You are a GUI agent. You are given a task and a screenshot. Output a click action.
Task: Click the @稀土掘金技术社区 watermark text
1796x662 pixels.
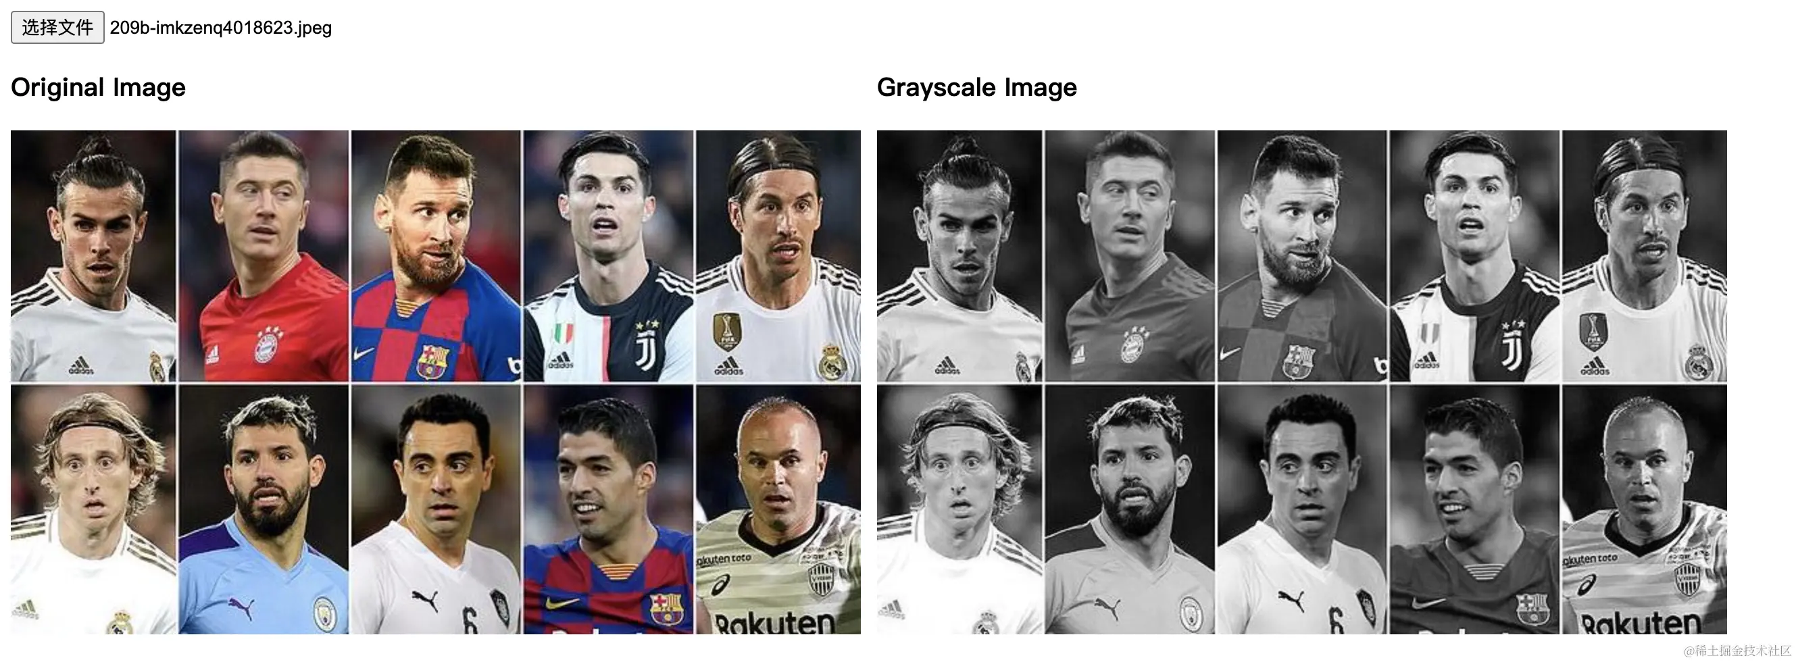point(1737,651)
